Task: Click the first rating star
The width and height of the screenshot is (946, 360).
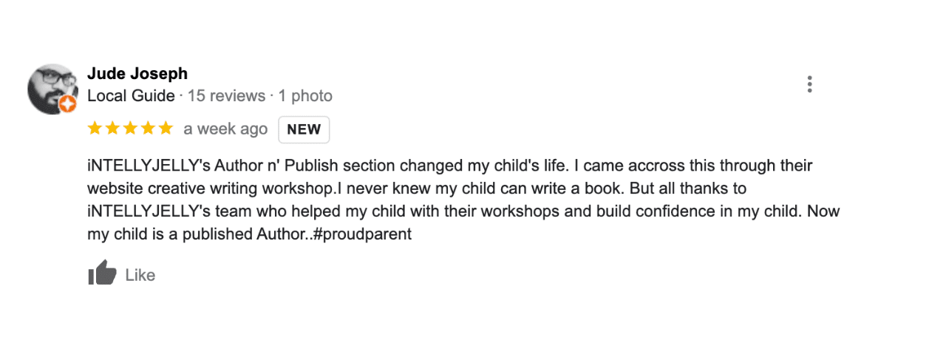Action: tap(95, 129)
